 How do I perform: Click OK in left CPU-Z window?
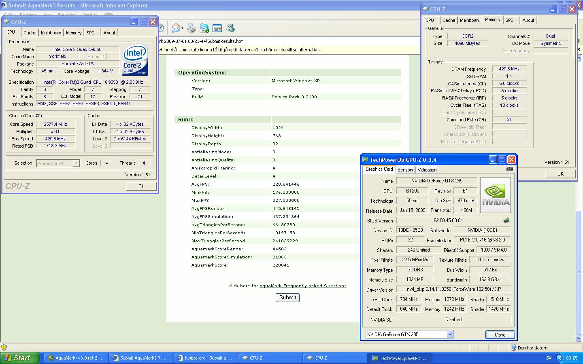pyautogui.click(x=141, y=186)
